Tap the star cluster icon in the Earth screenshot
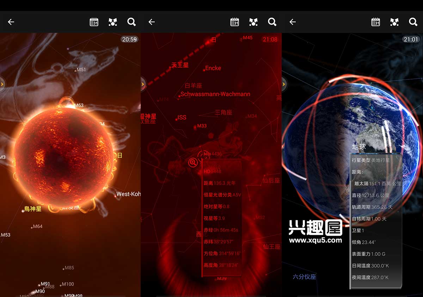 [x=394, y=22]
